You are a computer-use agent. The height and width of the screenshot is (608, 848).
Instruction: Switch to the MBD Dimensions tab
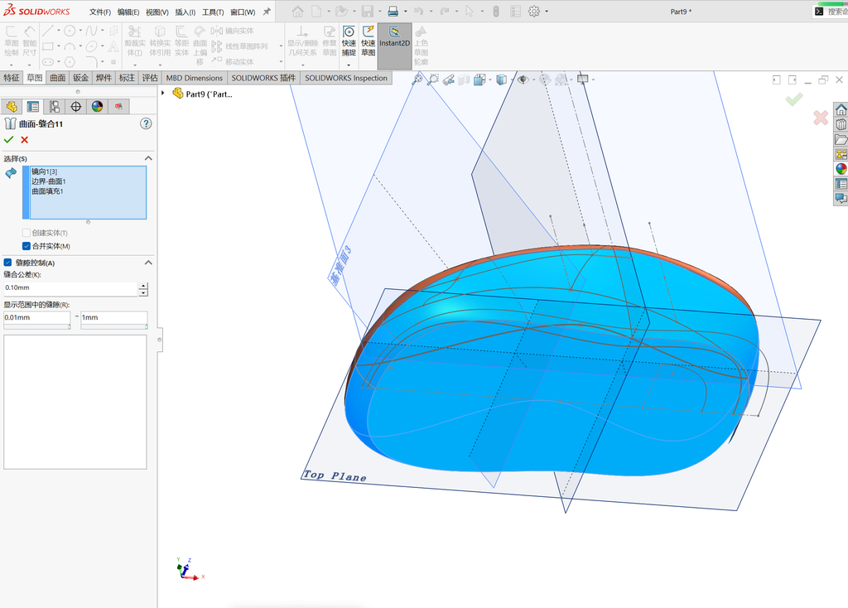(194, 78)
